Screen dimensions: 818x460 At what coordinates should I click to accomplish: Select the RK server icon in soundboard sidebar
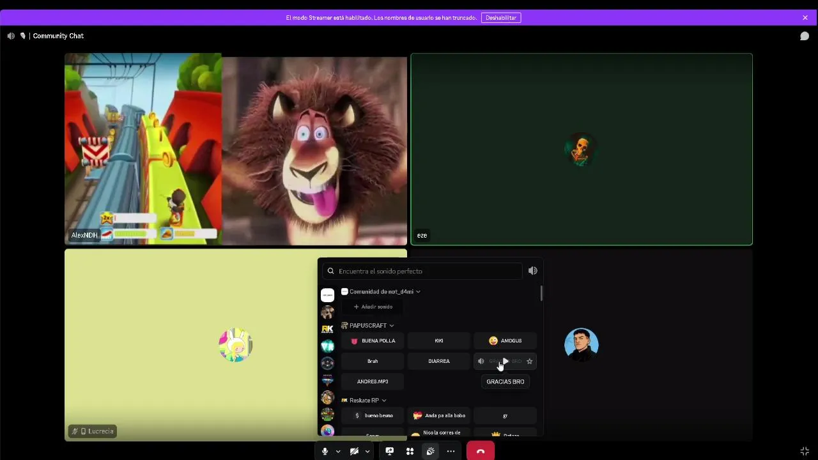coord(327,328)
